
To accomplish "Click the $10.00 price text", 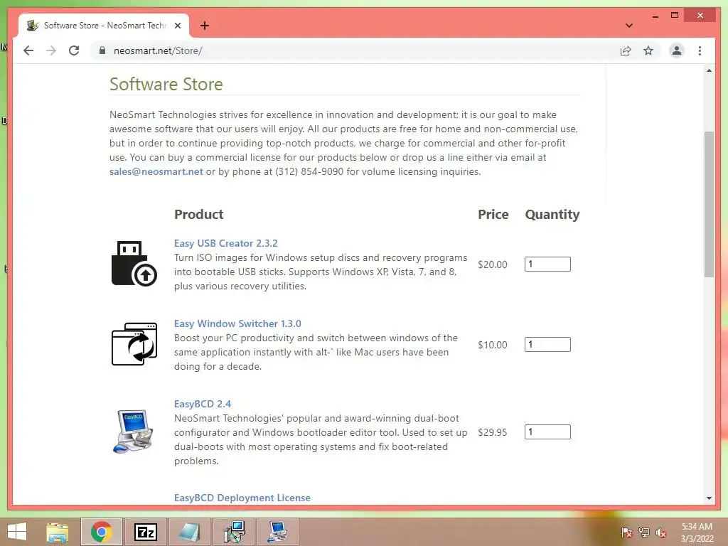I will point(493,345).
